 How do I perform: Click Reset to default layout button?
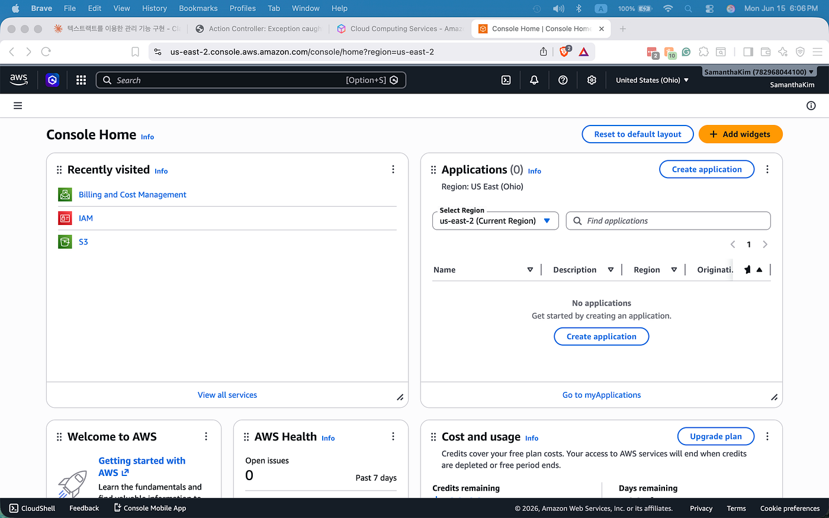(x=638, y=134)
